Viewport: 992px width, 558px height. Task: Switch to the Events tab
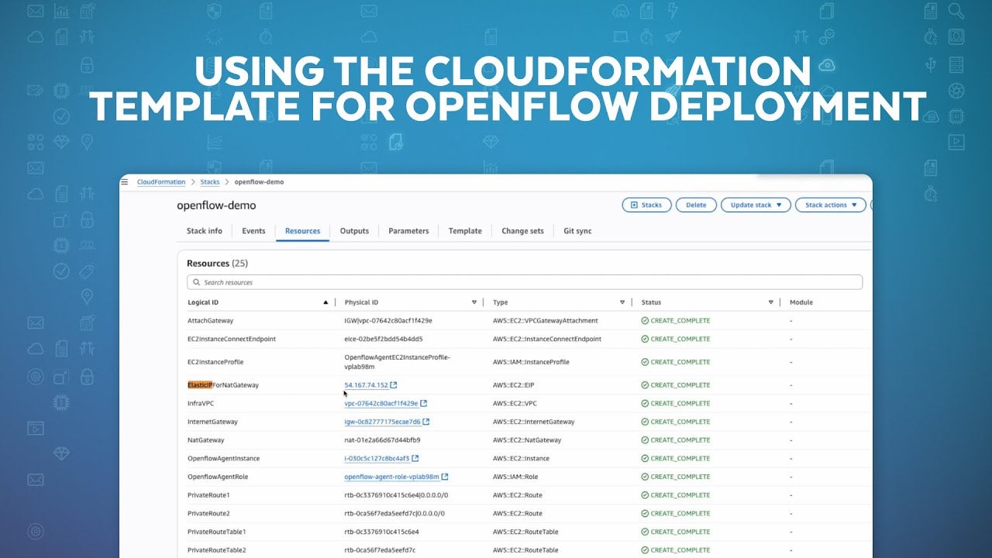(252, 230)
